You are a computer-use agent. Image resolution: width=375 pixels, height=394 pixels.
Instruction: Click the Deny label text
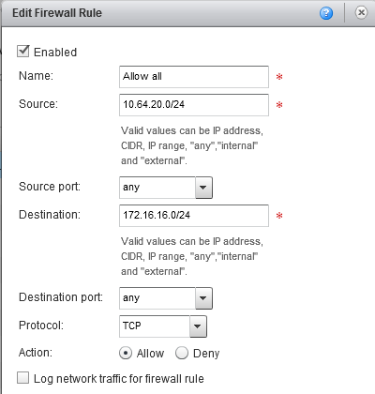click(206, 354)
